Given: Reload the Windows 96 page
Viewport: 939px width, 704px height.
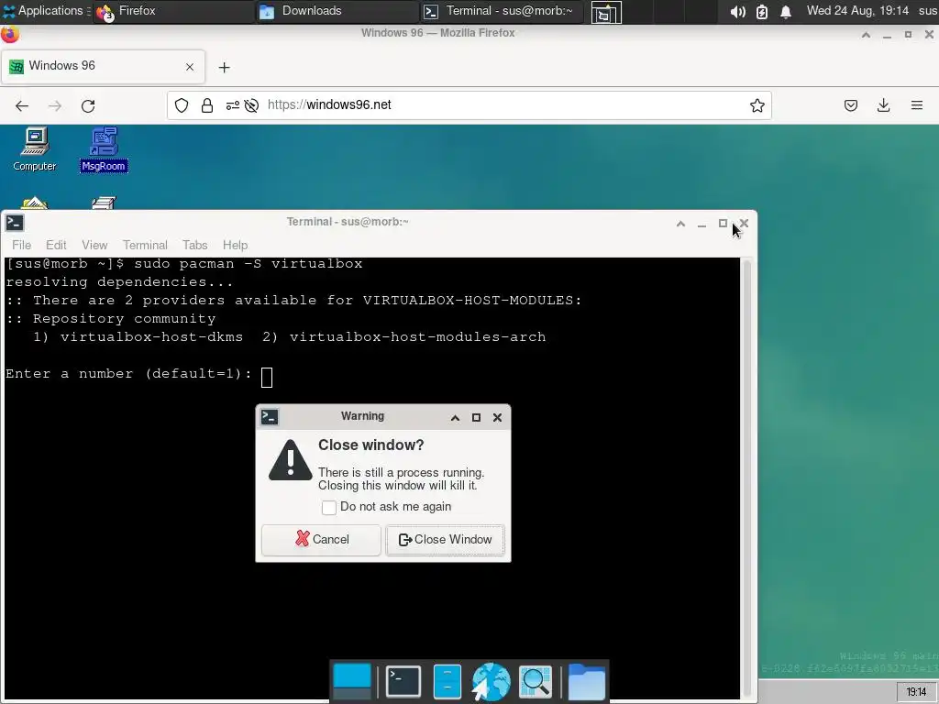Looking at the screenshot, I should [88, 106].
